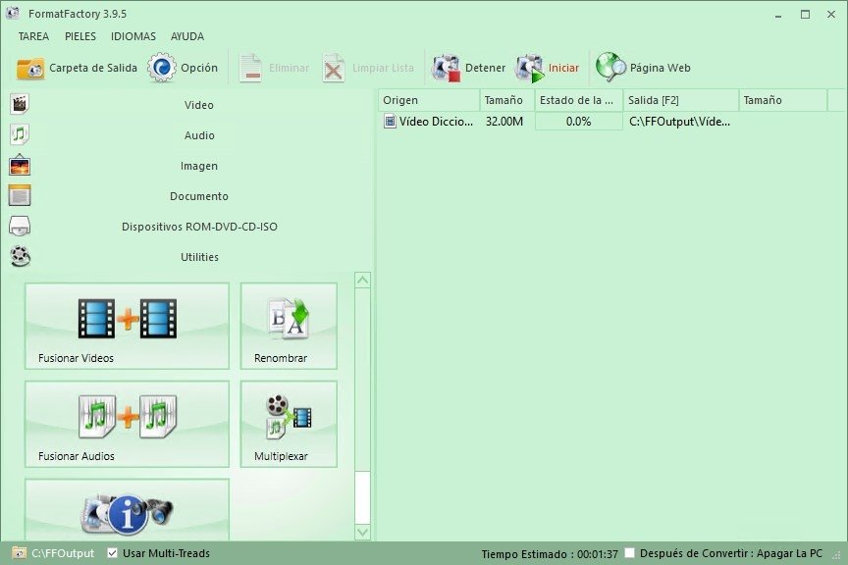
Task: Open the media file info tool
Action: (x=127, y=509)
